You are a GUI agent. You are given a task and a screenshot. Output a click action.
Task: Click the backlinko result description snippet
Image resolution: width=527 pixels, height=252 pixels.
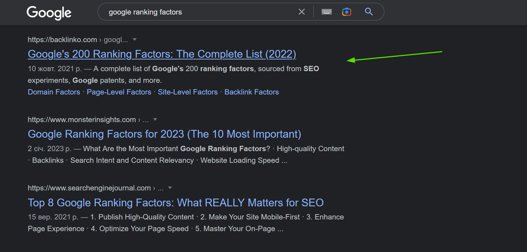174,75
